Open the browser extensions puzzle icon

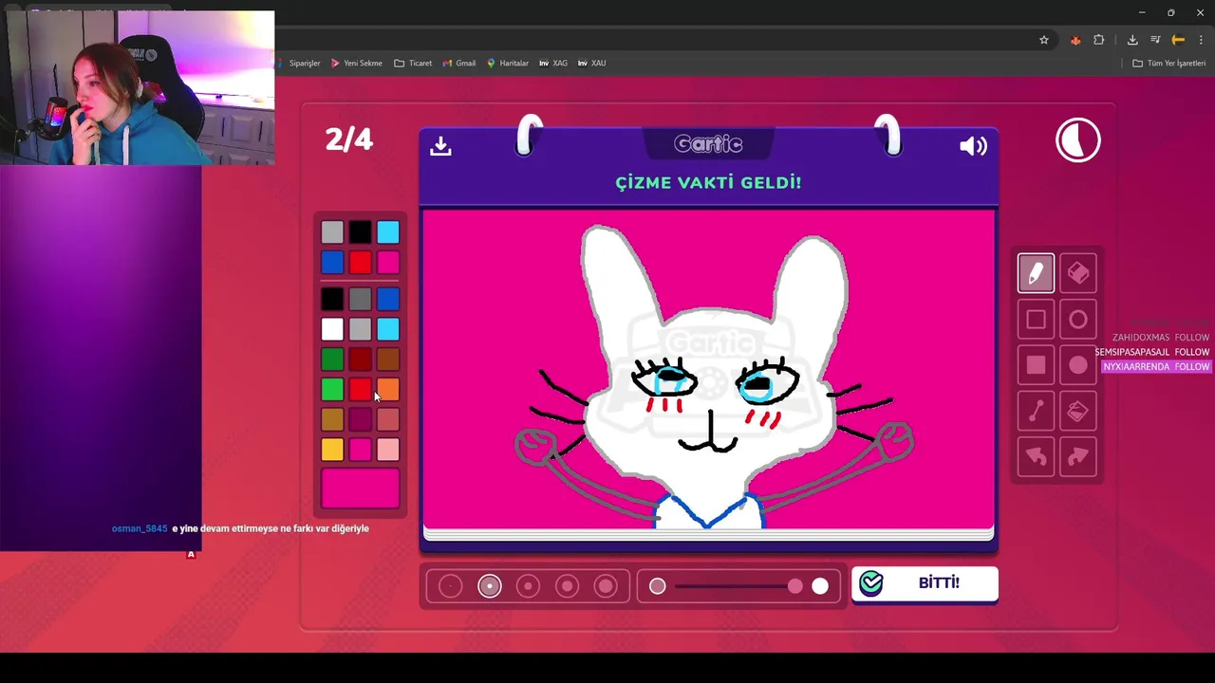click(x=1099, y=40)
